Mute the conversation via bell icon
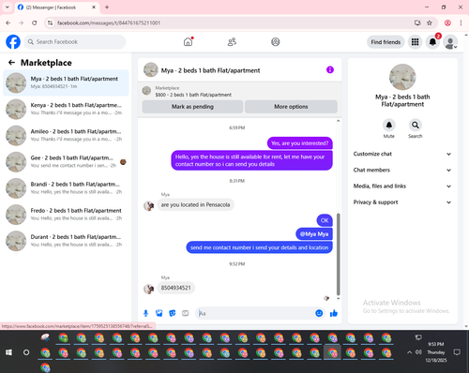This screenshot has width=469, height=373. click(x=388, y=125)
